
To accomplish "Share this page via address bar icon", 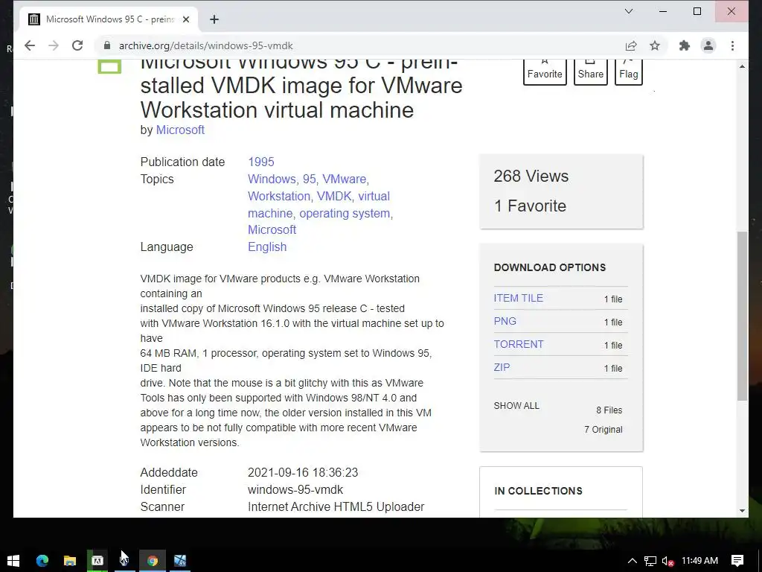I will (x=631, y=45).
